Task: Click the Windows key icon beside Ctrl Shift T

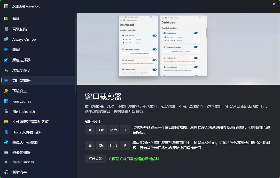Action: tap(90, 130)
